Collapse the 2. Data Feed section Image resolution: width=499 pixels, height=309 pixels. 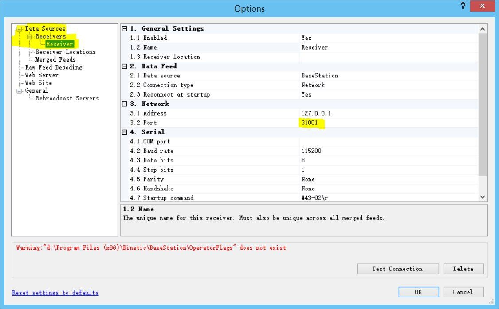(125, 66)
